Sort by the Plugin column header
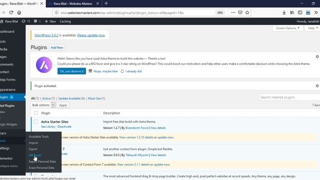This screenshot has width=320, height=180. pyautogui.click(x=45, y=113)
